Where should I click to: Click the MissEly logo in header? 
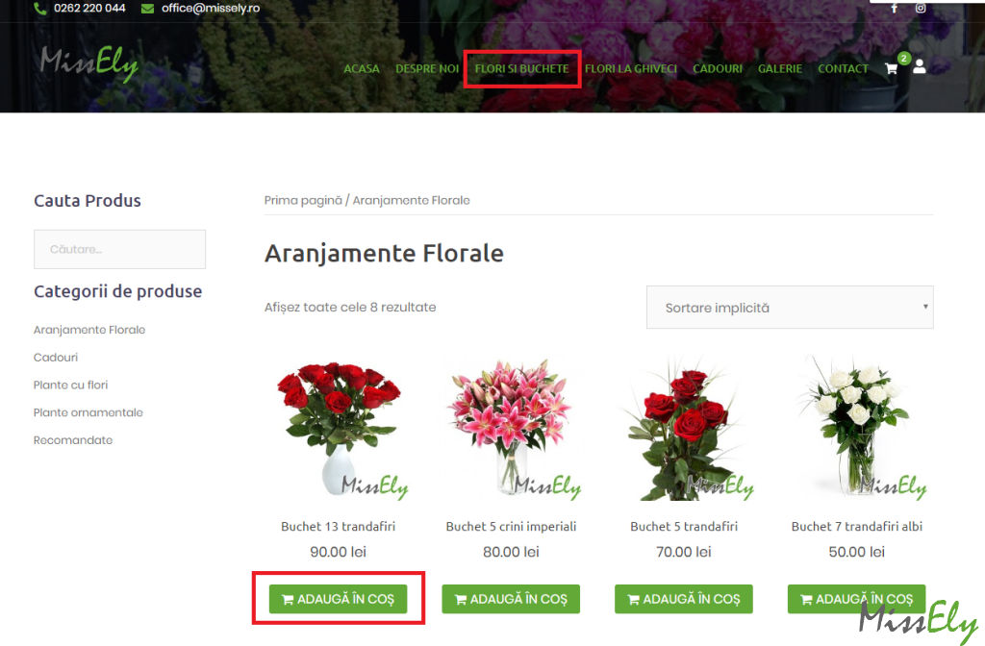pyautogui.click(x=88, y=63)
